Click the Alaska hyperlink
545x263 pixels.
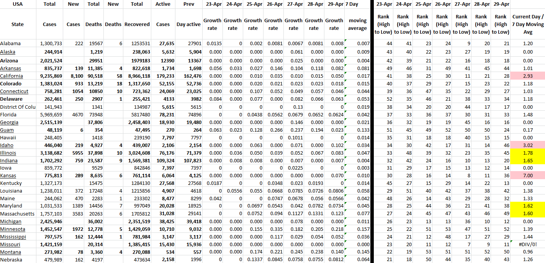click(x=8, y=52)
